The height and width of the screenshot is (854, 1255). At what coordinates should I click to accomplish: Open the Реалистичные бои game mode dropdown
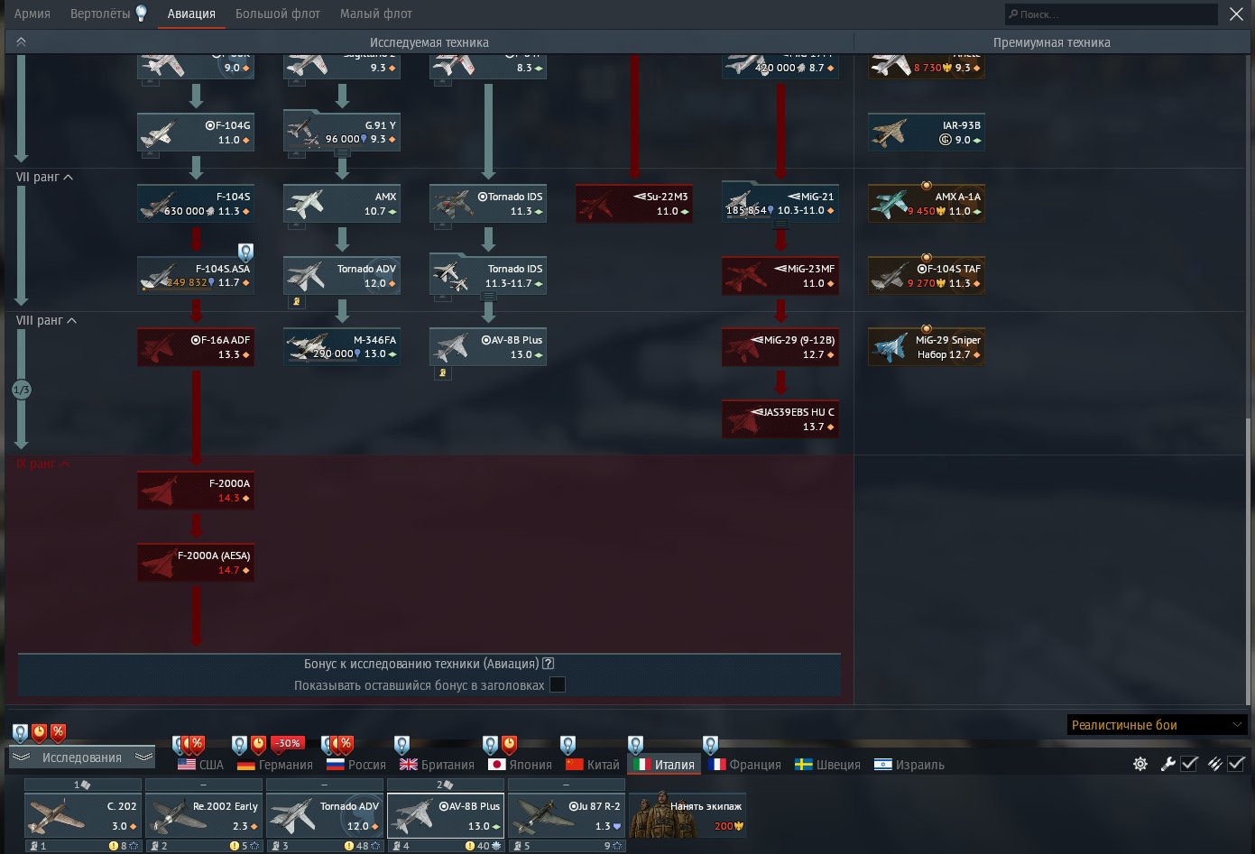(x=1157, y=725)
